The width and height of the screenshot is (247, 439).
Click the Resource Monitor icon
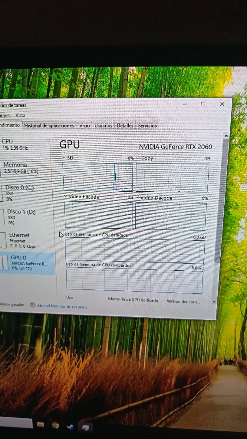(x=33, y=305)
